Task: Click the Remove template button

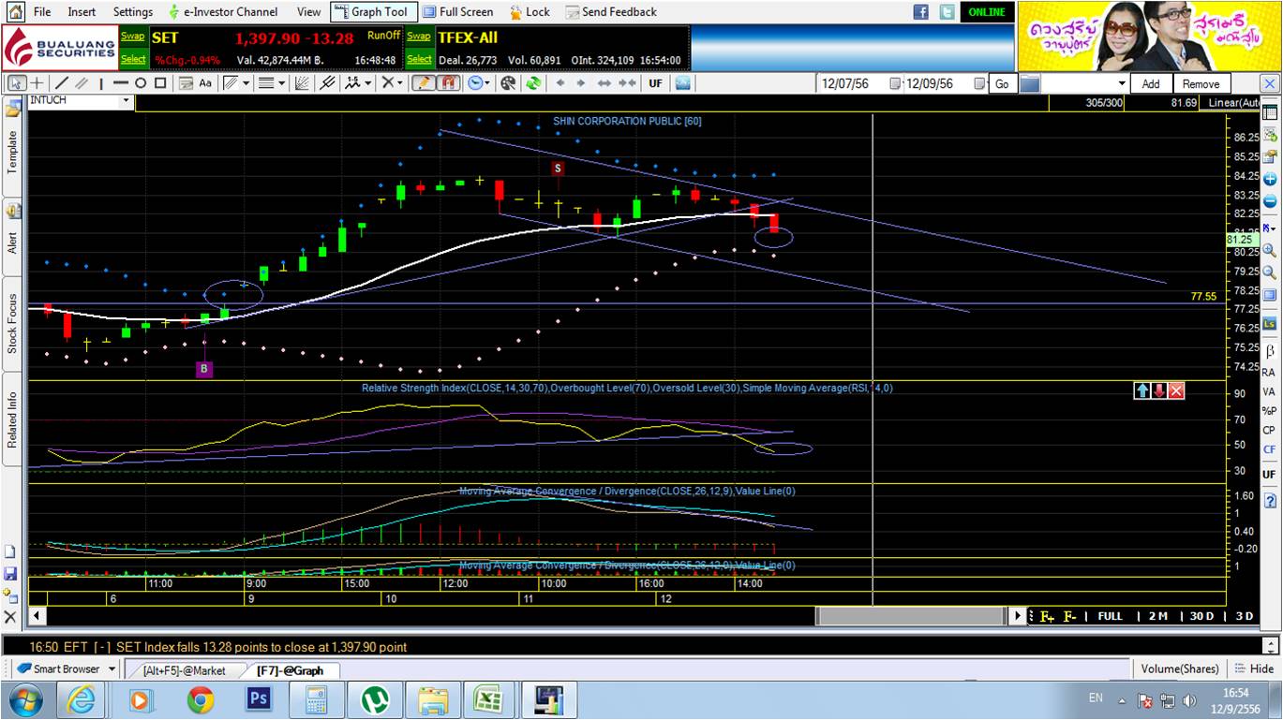Action: (x=1201, y=83)
